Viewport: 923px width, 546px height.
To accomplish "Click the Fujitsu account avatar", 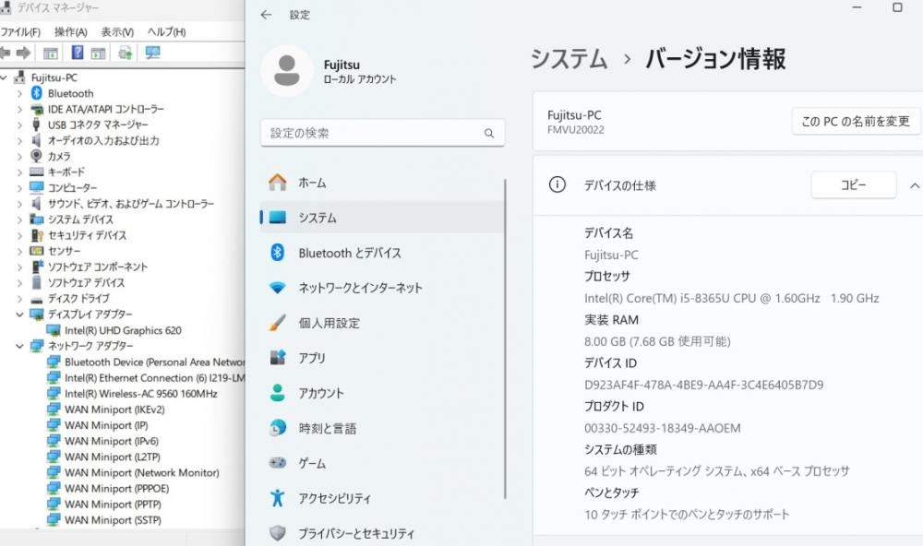I will point(287,71).
